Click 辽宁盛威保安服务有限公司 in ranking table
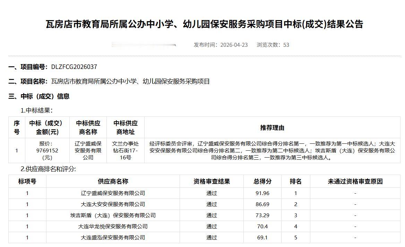 [x=113, y=193]
